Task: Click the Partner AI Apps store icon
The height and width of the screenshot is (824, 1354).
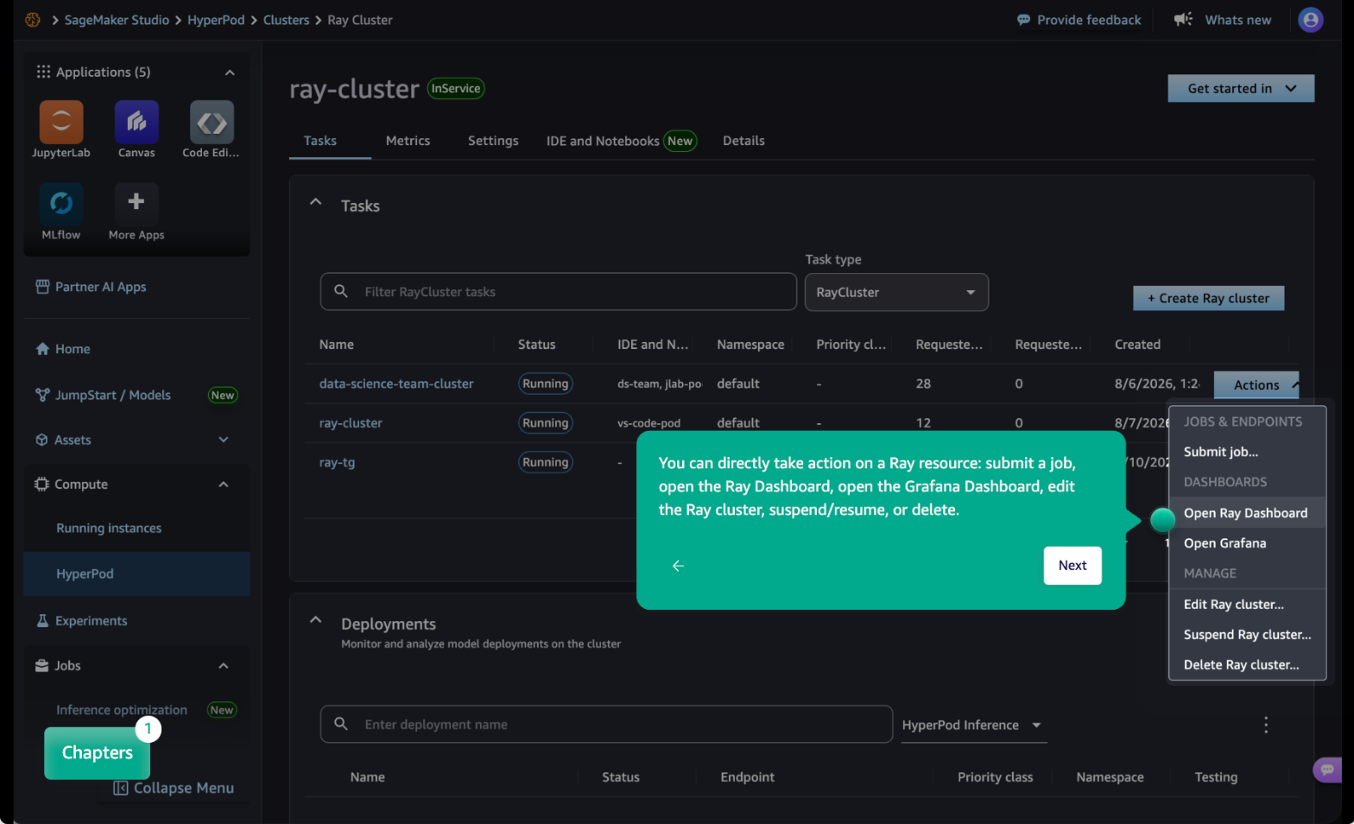Action: (x=42, y=287)
